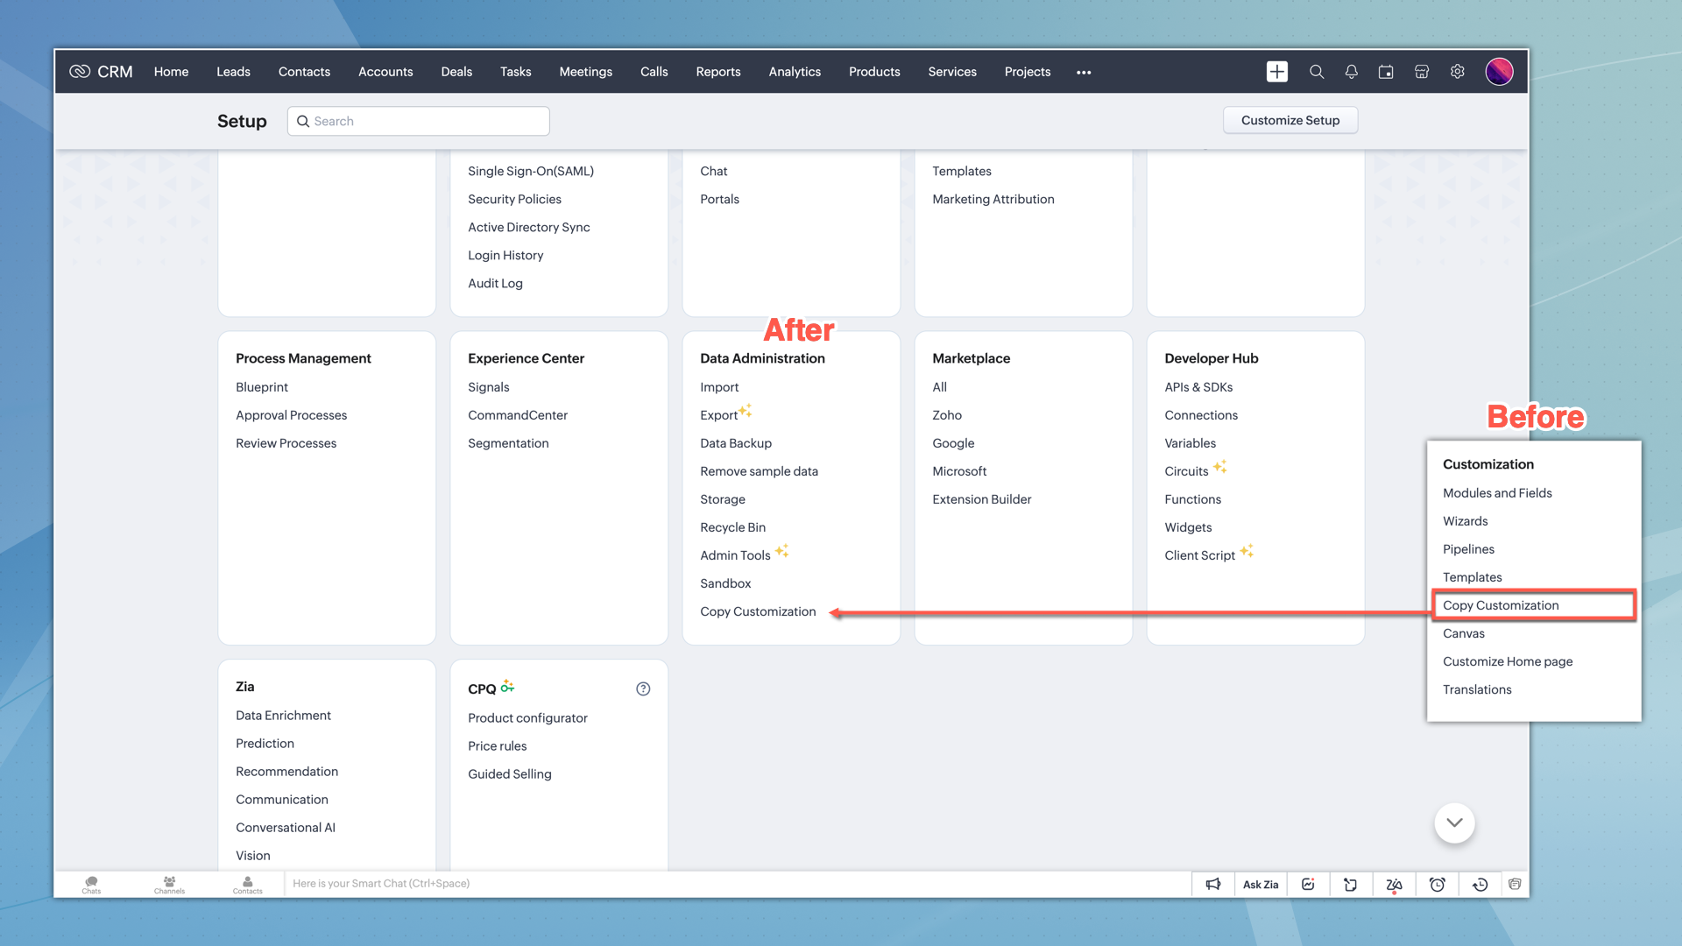
Task: Click the CPQ help question mark icon
Action: (x=643, y=688)
